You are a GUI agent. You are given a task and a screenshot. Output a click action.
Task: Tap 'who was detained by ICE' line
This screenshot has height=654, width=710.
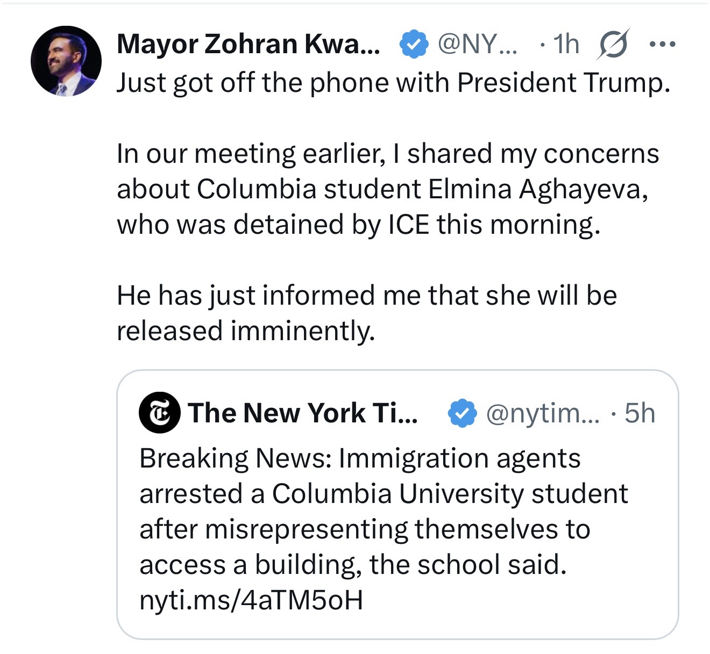[x=358, y=225]
